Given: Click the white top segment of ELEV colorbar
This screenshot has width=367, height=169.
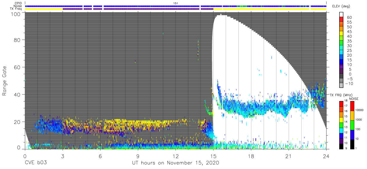Looking at the screenshot, I should (x=342, y=15).
